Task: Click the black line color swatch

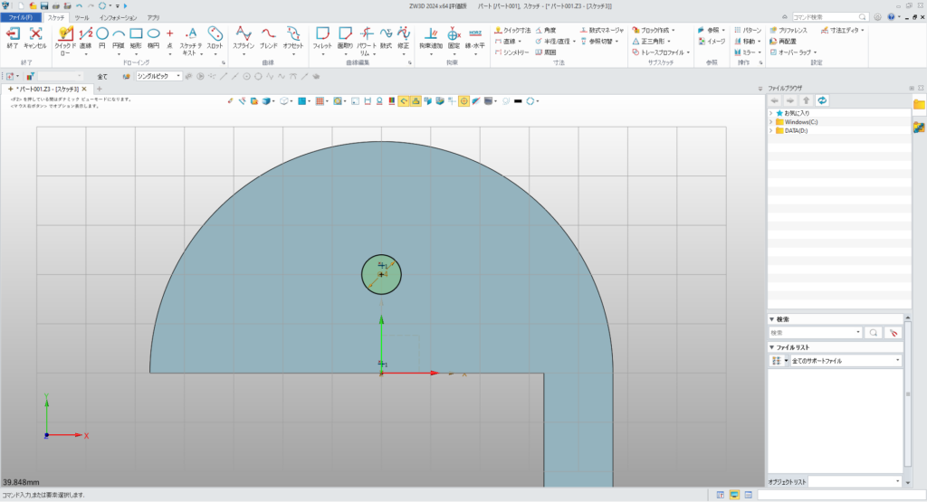Action: click(517, 101)
